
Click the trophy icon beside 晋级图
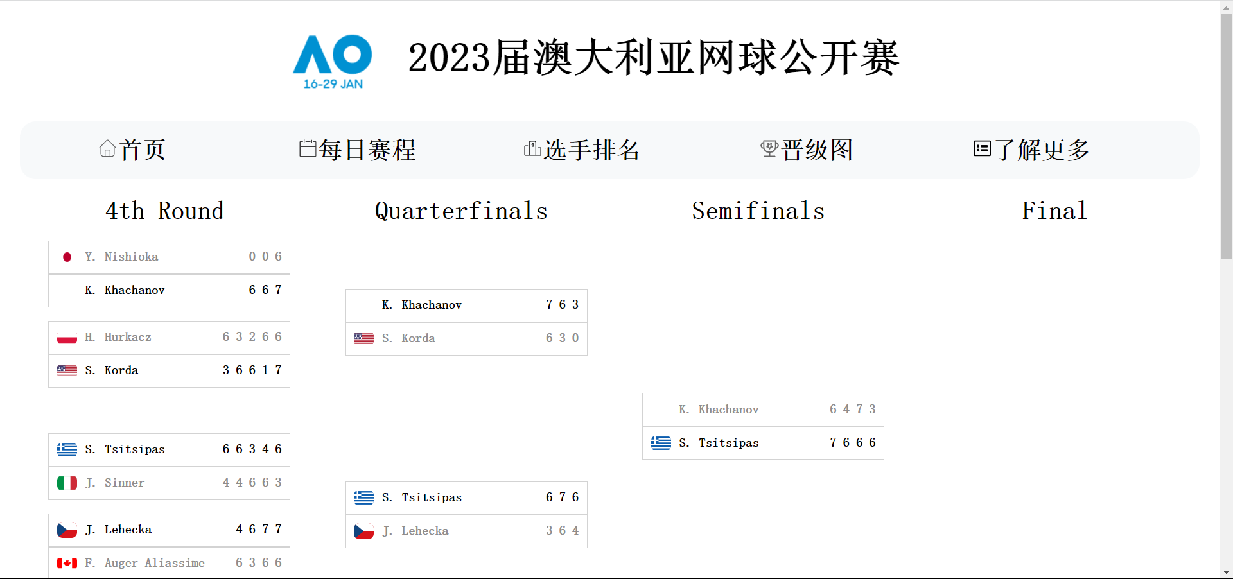click(769, 149)
